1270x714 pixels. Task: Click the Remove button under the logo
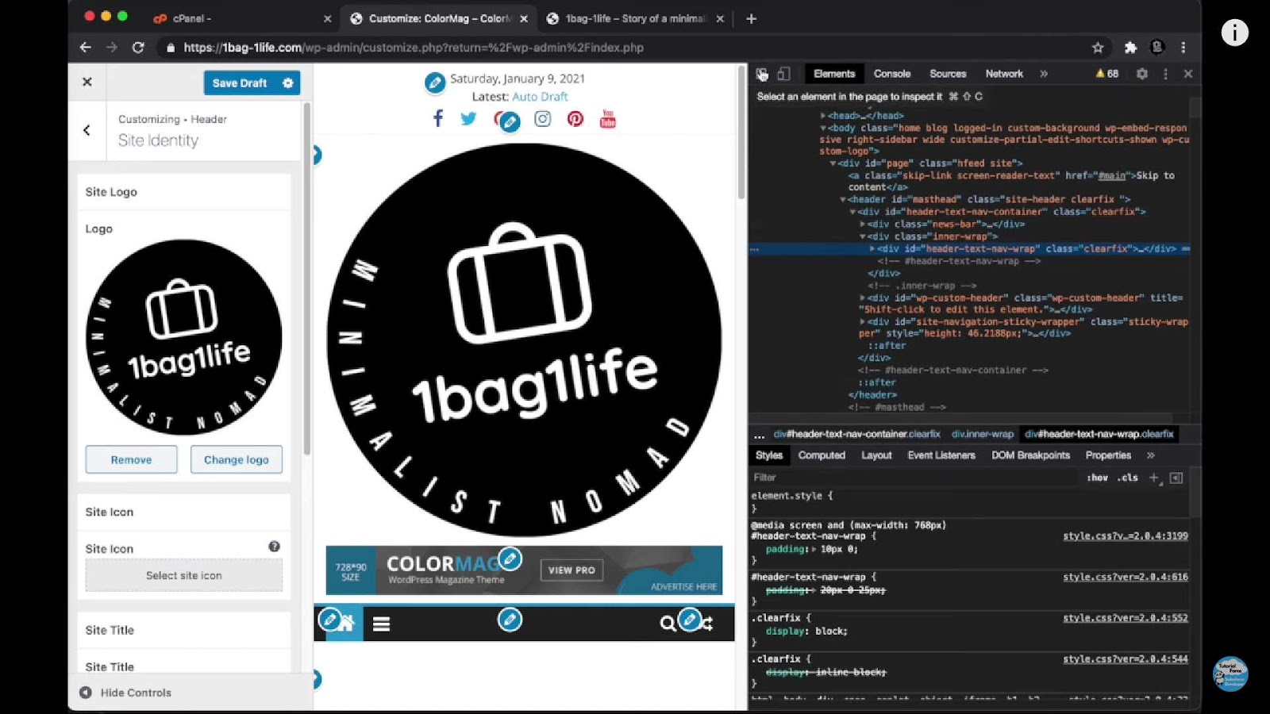pos(131,459)
